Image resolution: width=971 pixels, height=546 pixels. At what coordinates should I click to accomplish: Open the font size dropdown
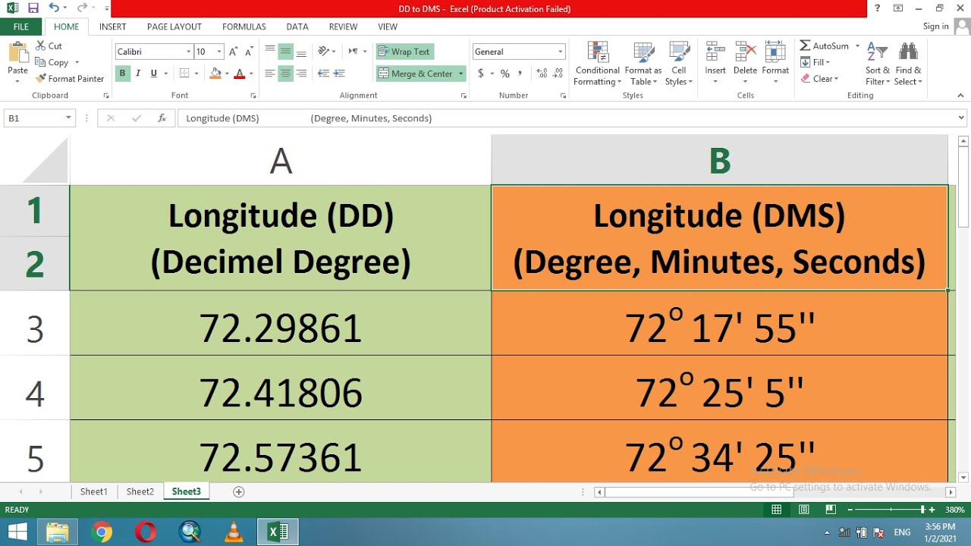tap(219, 52)
